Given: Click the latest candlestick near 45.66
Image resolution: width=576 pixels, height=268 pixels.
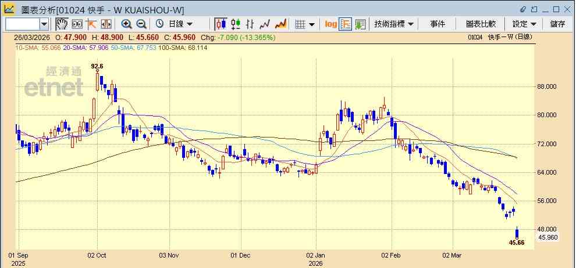Looking at the screenshot, I should pyautogui.click(x=517, y=233).
